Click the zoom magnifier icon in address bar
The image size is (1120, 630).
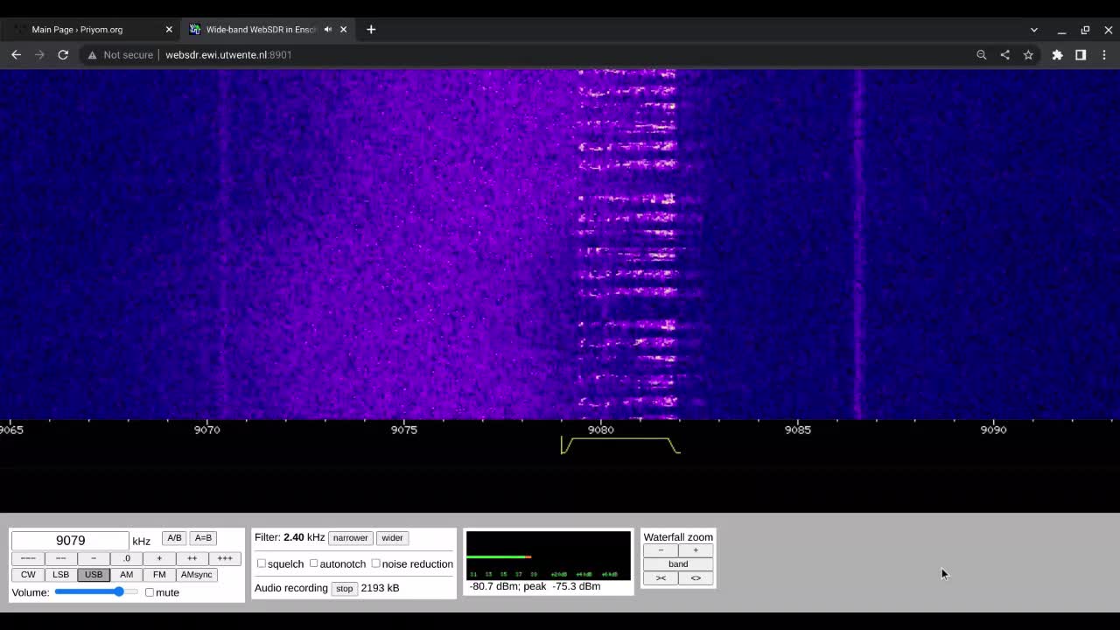point(982,54)
